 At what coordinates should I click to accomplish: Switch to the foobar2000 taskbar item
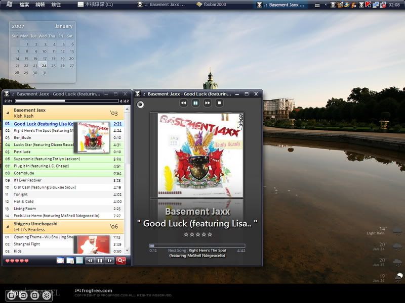point(211,5)
